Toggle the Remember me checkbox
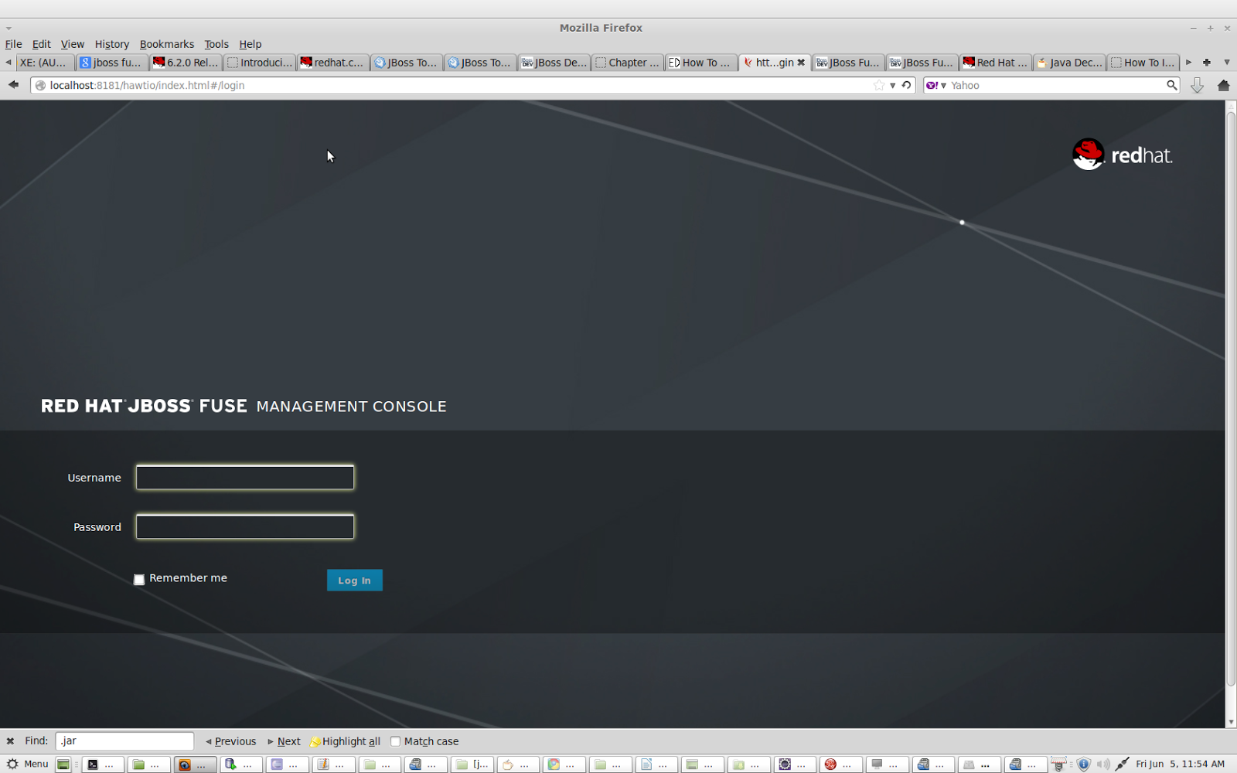This screenshot has height=773, width=1237. [139, 579]
